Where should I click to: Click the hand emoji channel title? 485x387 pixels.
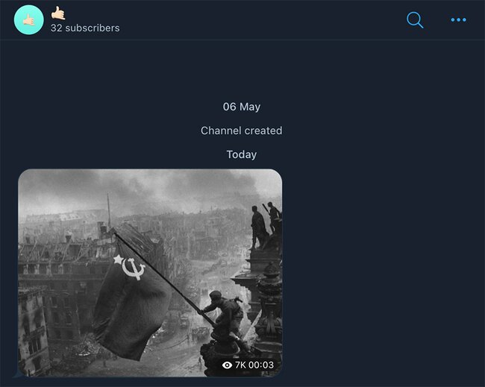58,13
